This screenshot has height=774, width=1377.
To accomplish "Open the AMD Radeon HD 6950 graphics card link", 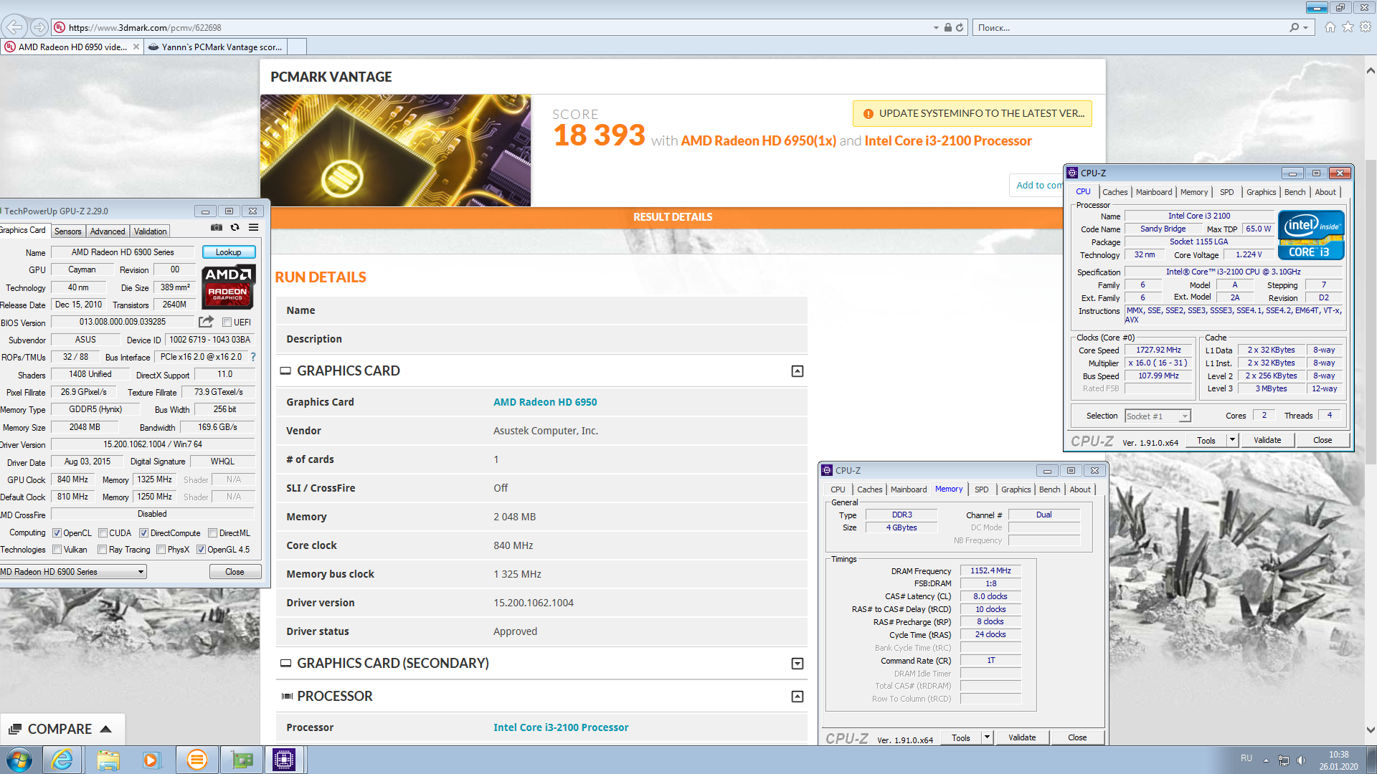I will [545, 402].
